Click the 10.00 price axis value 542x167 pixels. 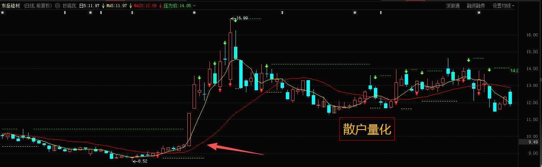532,136
